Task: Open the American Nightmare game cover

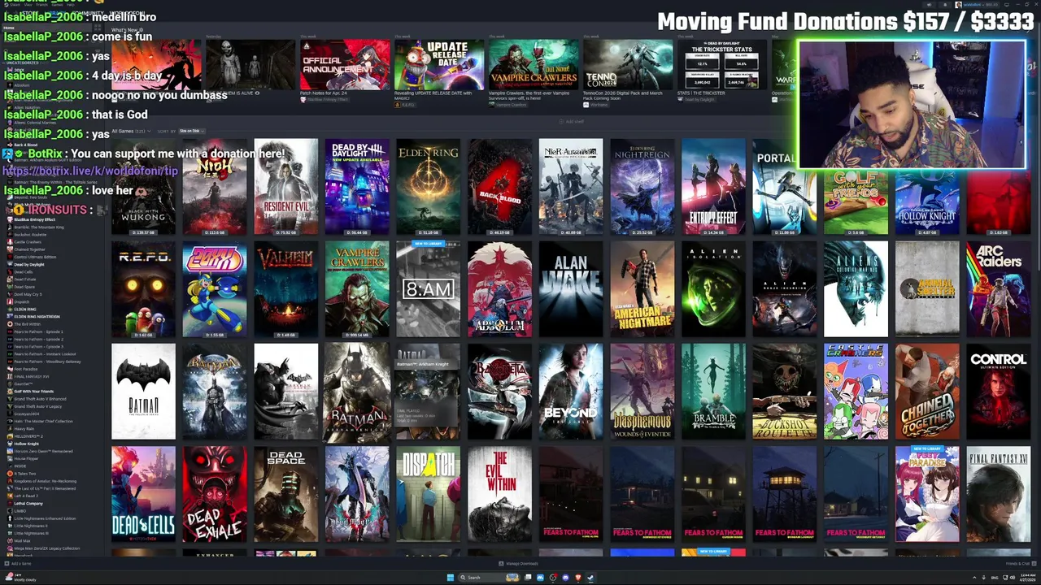Action: pyautogui.click(x=642, y=289)
